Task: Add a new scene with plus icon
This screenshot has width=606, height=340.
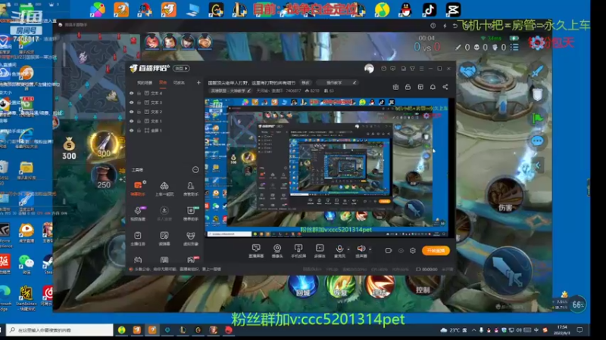Action: point(198,82)
